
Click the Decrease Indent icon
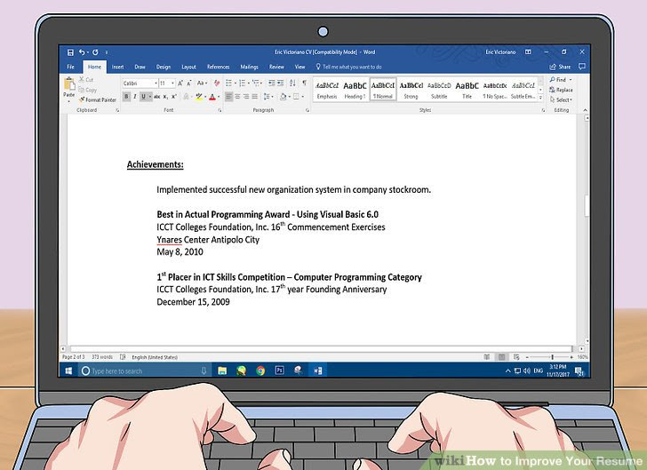(x=272, y=84)
